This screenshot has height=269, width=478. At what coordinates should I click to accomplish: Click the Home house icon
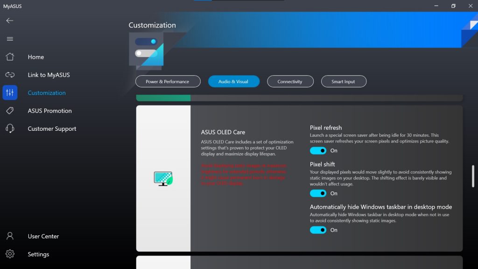pos(10,57)
